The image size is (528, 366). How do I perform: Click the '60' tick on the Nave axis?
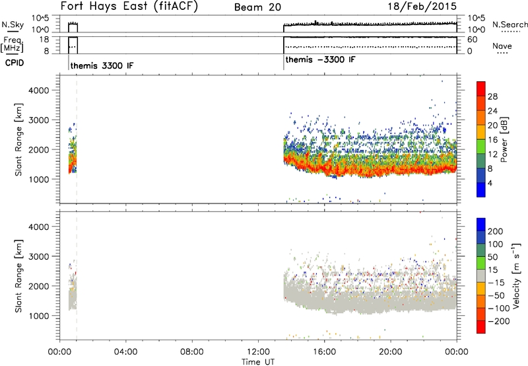point(473,40)
